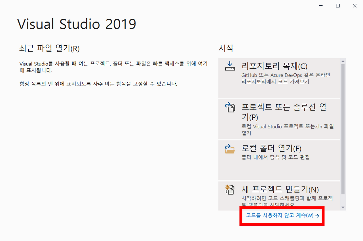The width and height of the screenshot is (363, 241).
Task: Click the 로컬 Visual Studio 프로젝트 description text
Action: click(288, 130)
